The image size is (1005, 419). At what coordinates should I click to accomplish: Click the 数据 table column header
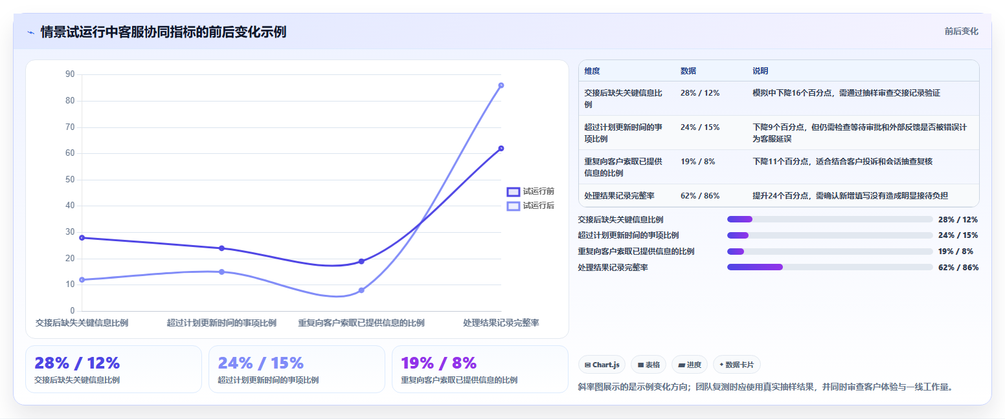point(710,71)
